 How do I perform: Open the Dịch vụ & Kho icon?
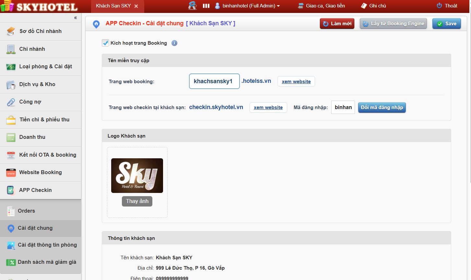pos(11,84)
